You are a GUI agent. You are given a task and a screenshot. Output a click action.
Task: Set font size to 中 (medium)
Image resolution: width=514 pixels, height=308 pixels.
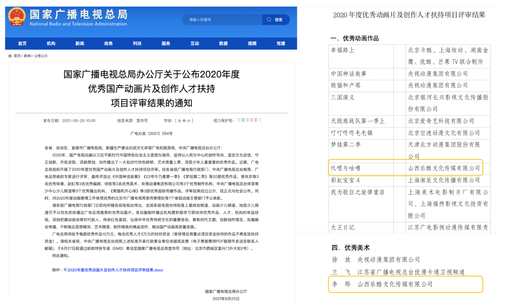[x=184, y=121]
